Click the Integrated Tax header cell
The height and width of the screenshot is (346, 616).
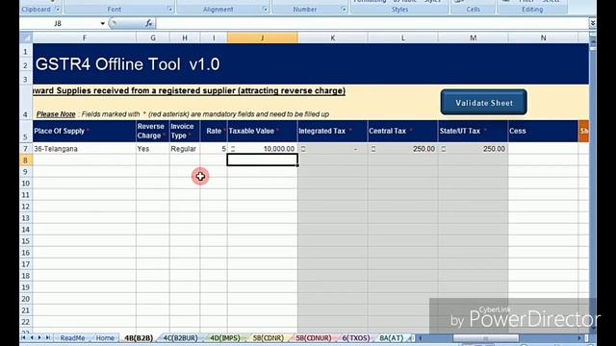pyautogui.click(x=333, y=131)
